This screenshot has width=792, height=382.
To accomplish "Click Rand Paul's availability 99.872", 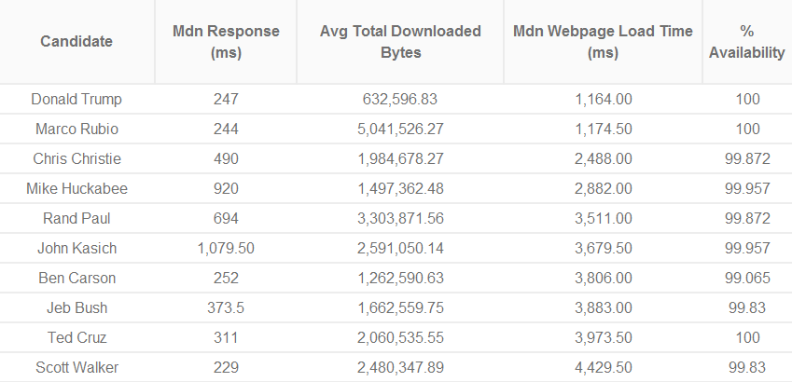I will 747,218.
